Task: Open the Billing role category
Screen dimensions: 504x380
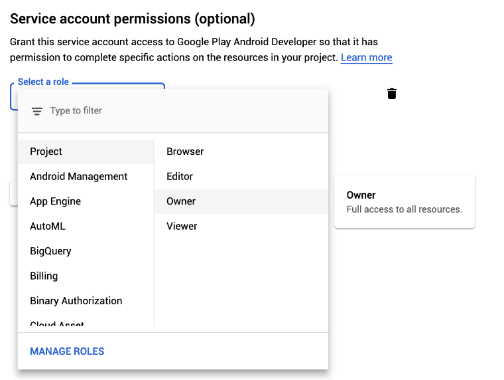Action: pos(86,276)
